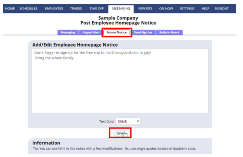Open the SCHEDULES menu

click(x=28, y=9)
